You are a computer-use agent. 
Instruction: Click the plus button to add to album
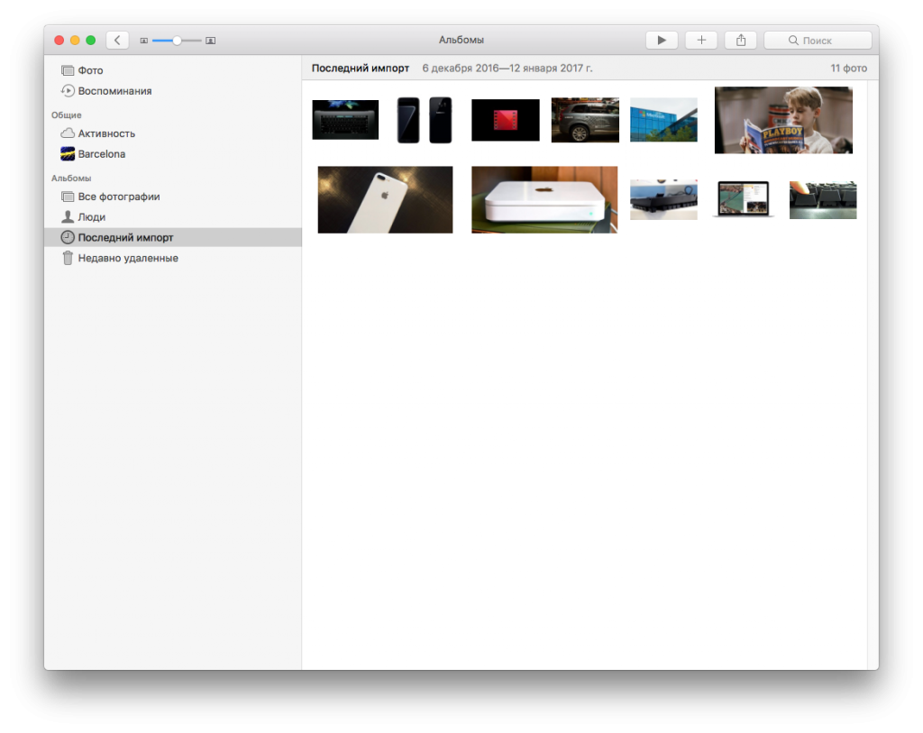tap(701, 40)
